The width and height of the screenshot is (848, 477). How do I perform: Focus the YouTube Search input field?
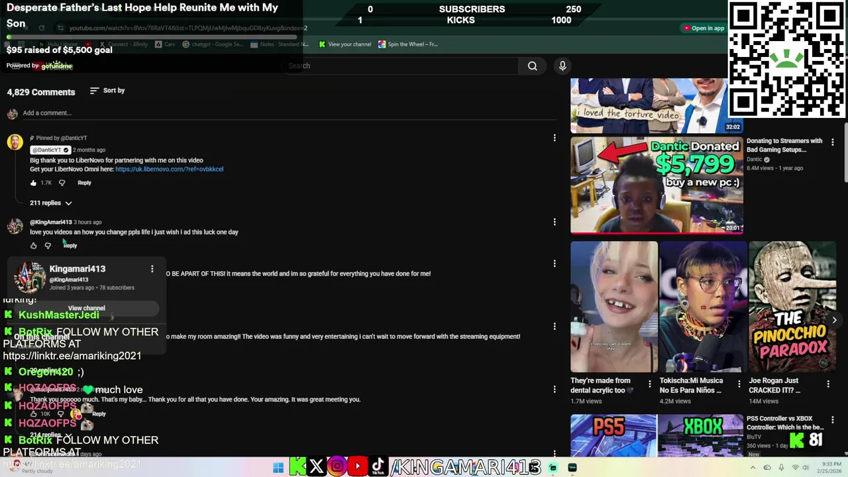click(x=401, y=66)
